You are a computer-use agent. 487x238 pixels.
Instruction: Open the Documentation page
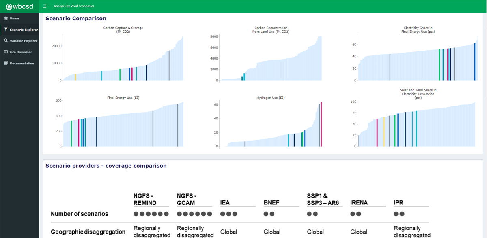tap(19, 64)
